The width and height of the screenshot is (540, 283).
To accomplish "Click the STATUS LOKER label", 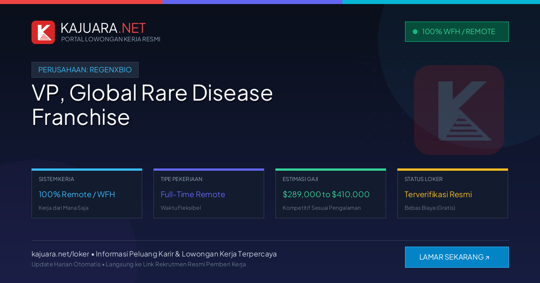I will [x=423, y=179].
